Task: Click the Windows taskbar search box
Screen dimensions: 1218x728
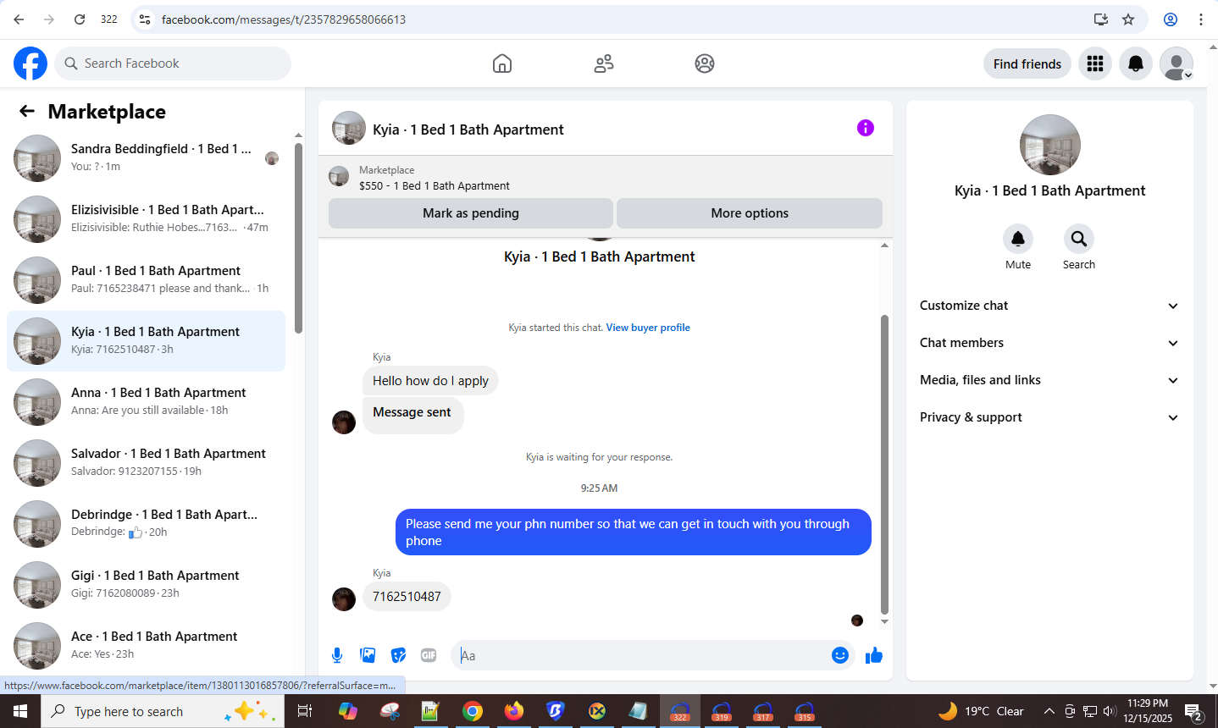Action: click(x=163, y=711)
